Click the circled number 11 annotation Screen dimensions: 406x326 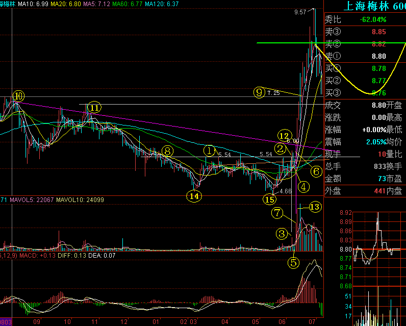tap(94, 108)
